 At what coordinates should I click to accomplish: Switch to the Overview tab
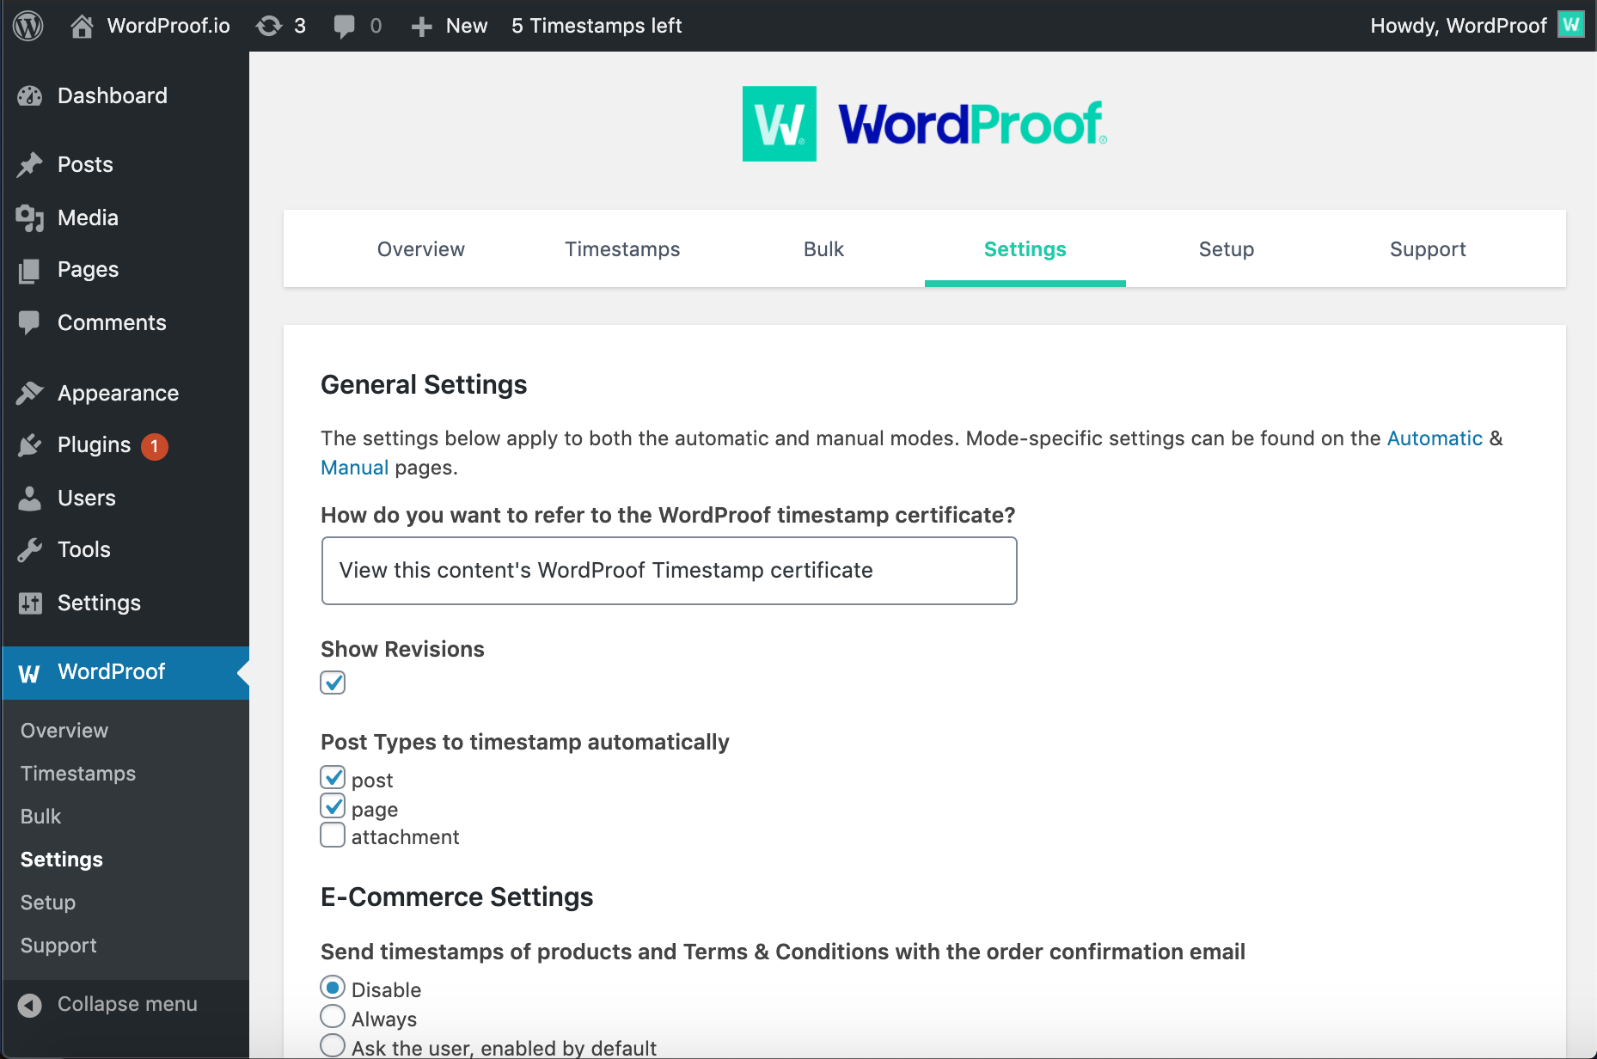click(421, 249)
